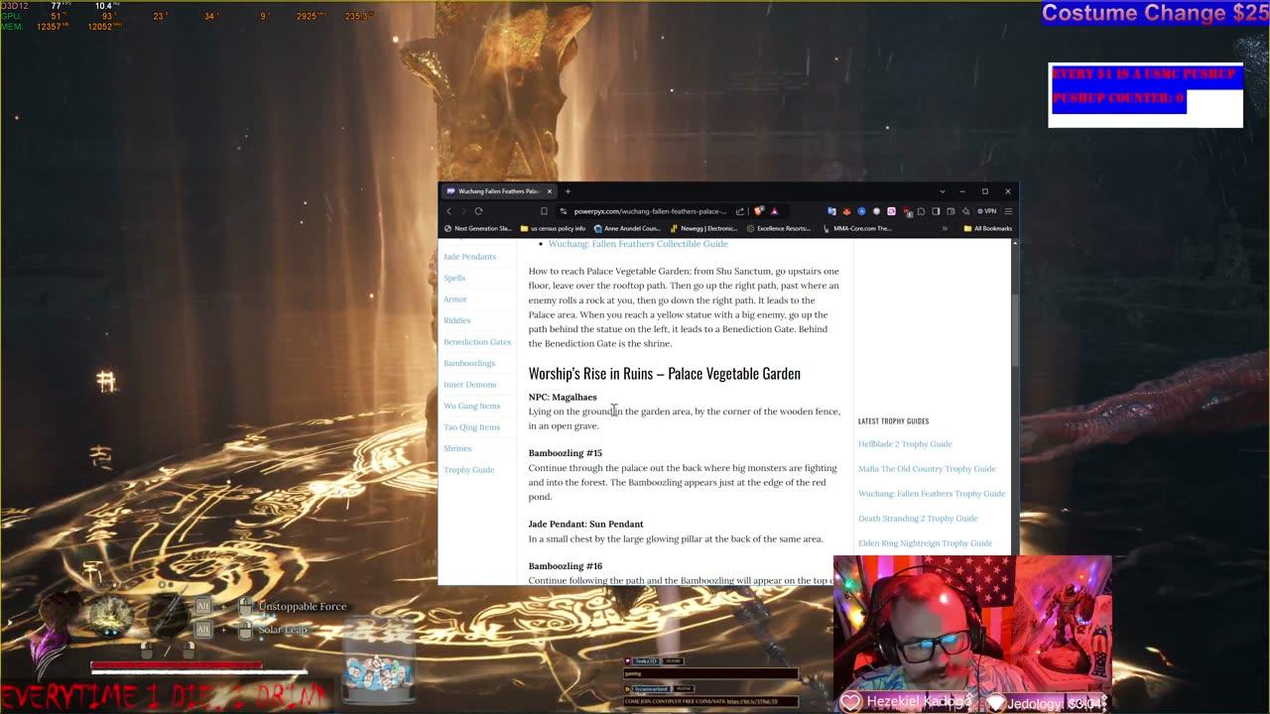The height and width of the screenshot is (714, 1270).
Task: Open Wuchang: Fallen Feathers Collectible Guide link
Action: point(638,244)
